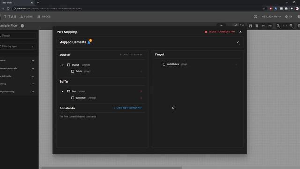Save the flow with disk icon
This screenshot has height=169, width=300.
pyautogui.click(x=250, y=26)
